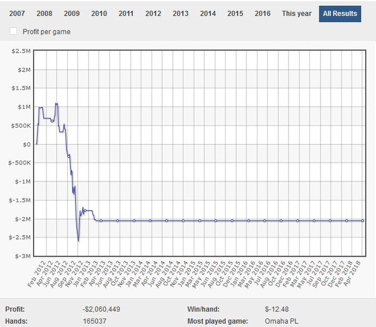
Task: Click the All Results button
Action: point(340,13)
